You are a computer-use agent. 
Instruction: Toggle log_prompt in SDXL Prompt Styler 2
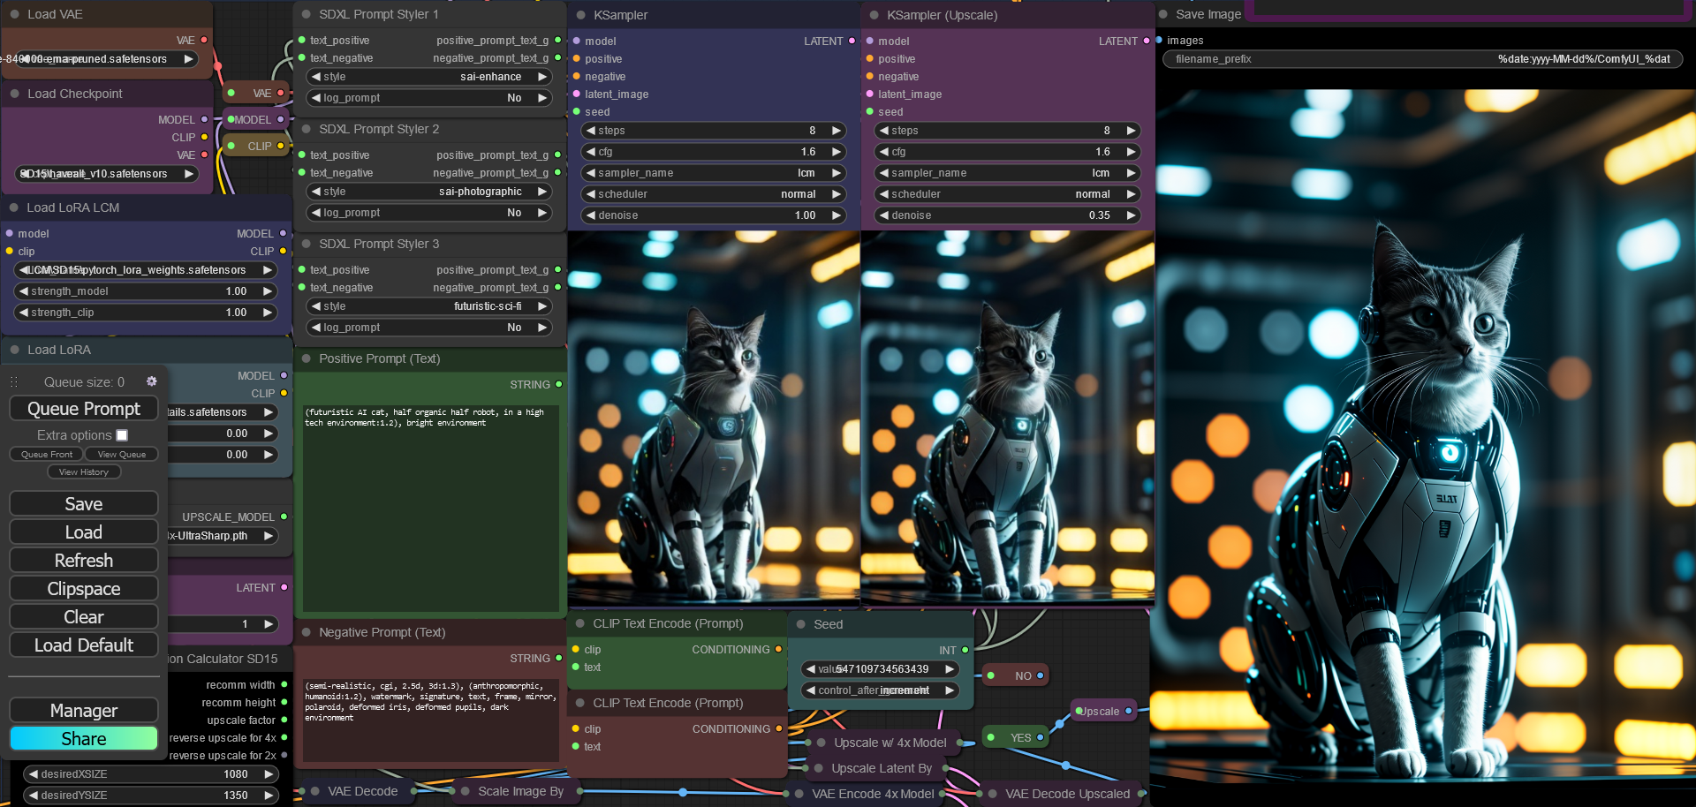click(429, 213)
